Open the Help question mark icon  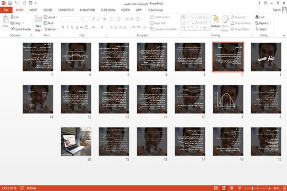click(x=259, y=3)
